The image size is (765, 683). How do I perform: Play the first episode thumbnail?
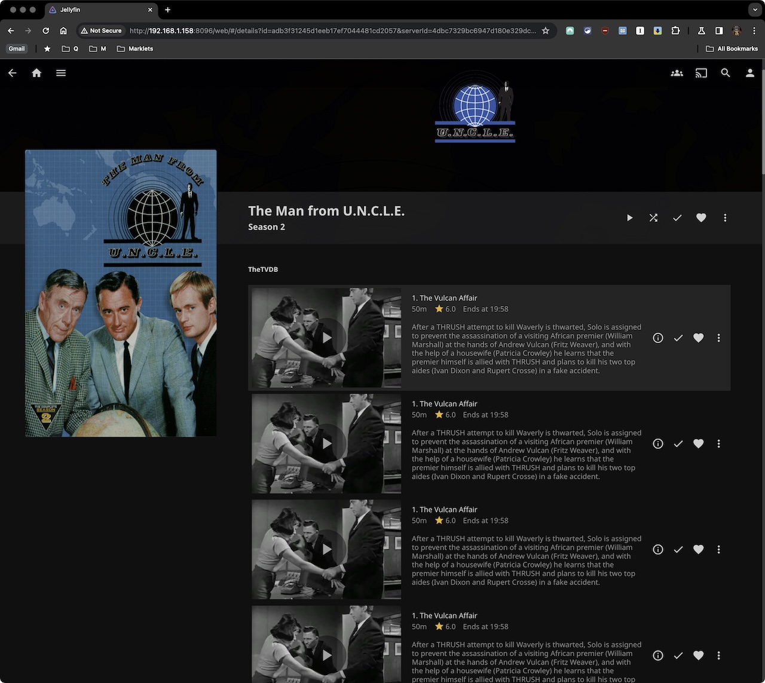pyautogui.click(x=326, y=338)
